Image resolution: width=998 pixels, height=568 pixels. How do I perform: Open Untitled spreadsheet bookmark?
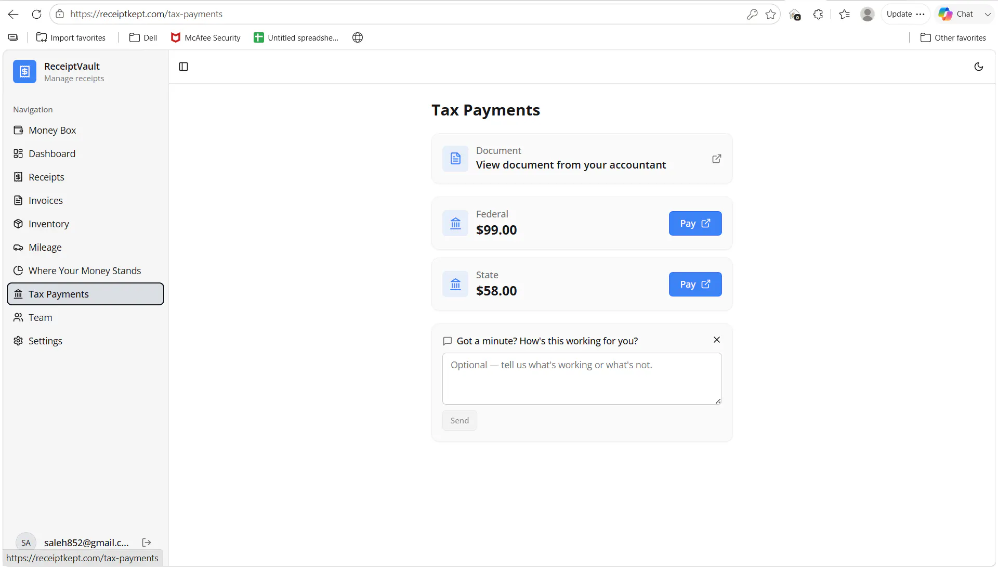pos(296,37)
